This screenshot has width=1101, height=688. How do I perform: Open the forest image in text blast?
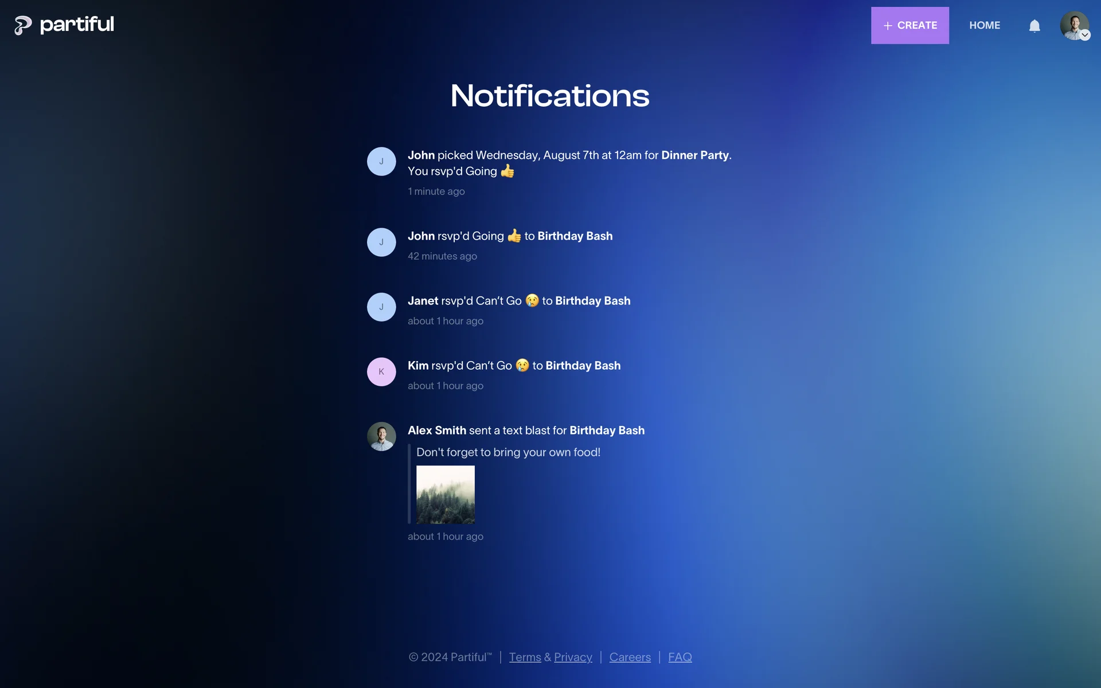[446, 494]
